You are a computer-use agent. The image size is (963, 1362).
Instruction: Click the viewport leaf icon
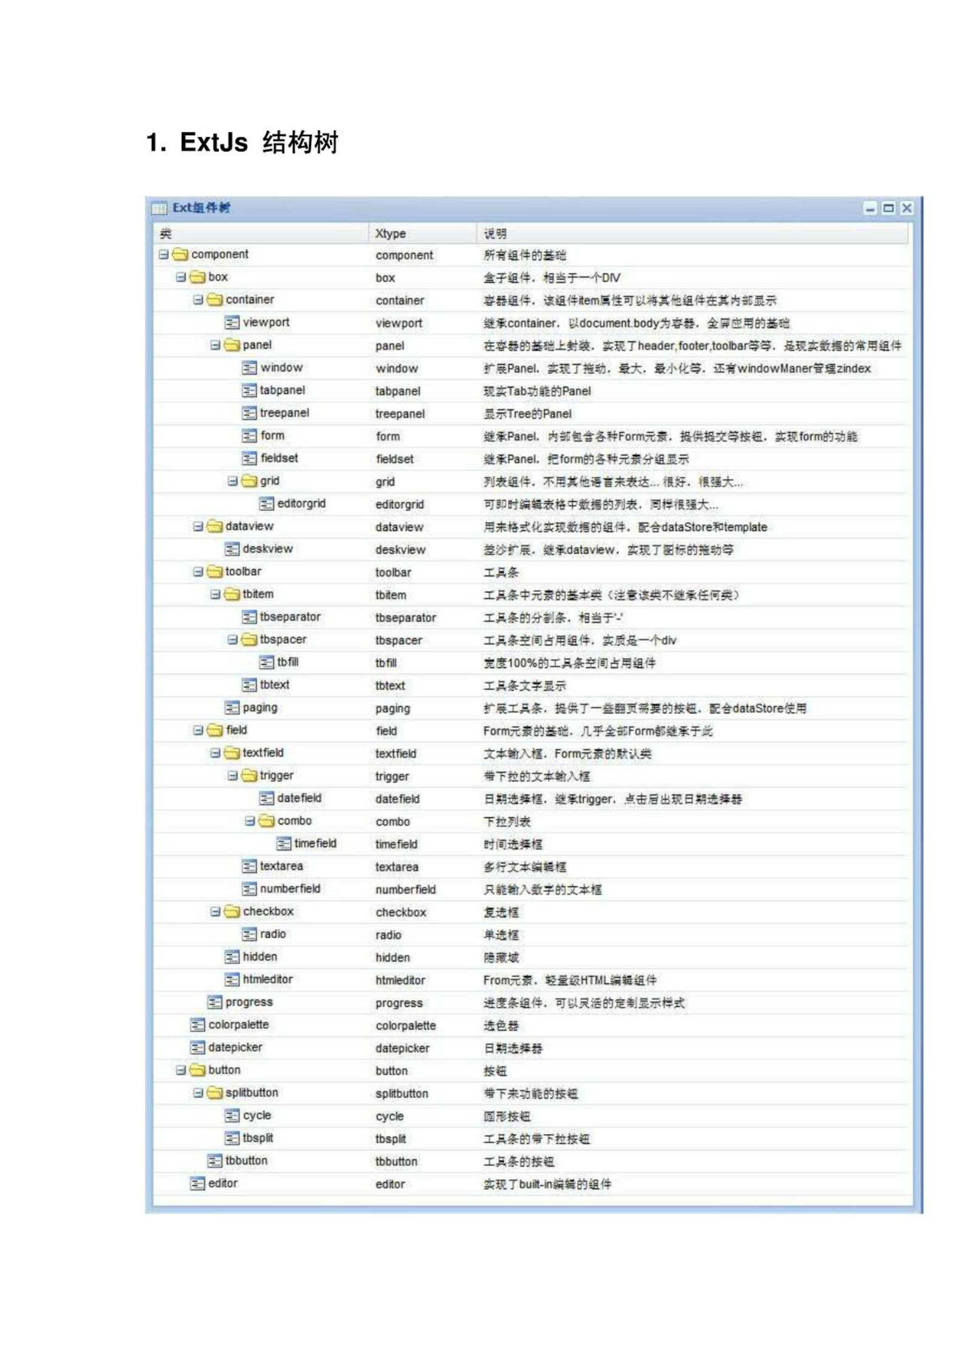tap(232, 323)
